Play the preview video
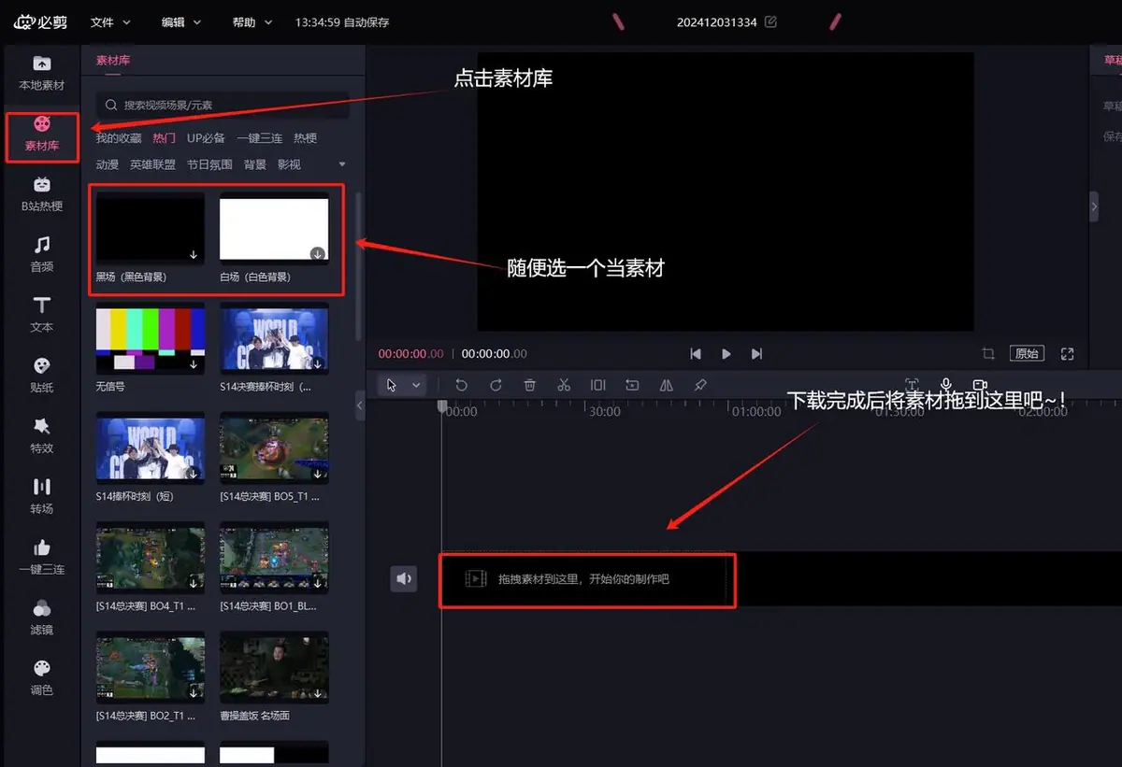Screen dimensions: 1122x767 (726, 354)
